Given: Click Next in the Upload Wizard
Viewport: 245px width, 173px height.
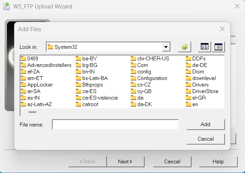Looking at the screenshot, I should (x=126, y=161).
